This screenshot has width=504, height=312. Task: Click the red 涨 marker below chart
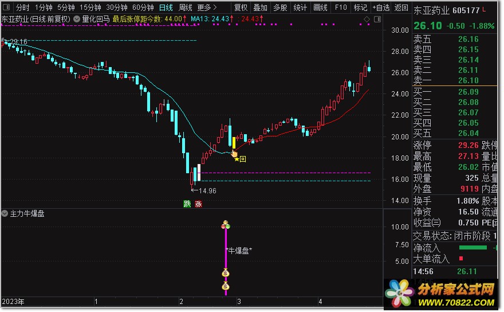click(x=198, y=204)
